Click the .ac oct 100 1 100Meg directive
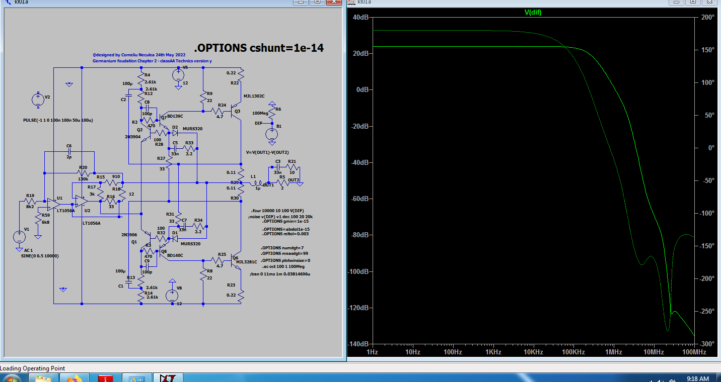Viewport: 721px width, 382px height. pyautogui.click(x=284, y=266)
